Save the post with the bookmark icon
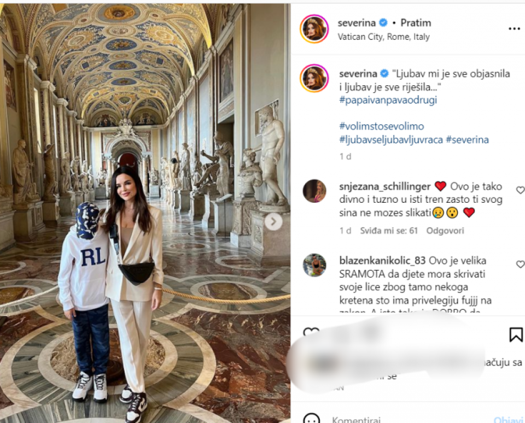Image resolution: width=525 pixels, height=423 pixels. tap(516, 334)
